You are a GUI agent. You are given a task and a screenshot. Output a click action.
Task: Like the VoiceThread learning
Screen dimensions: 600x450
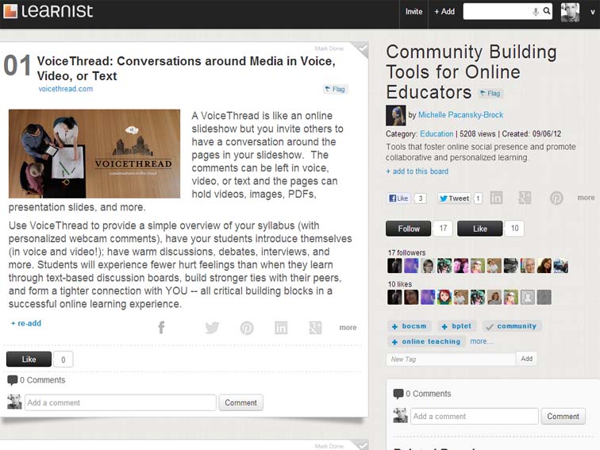point(29,360)
